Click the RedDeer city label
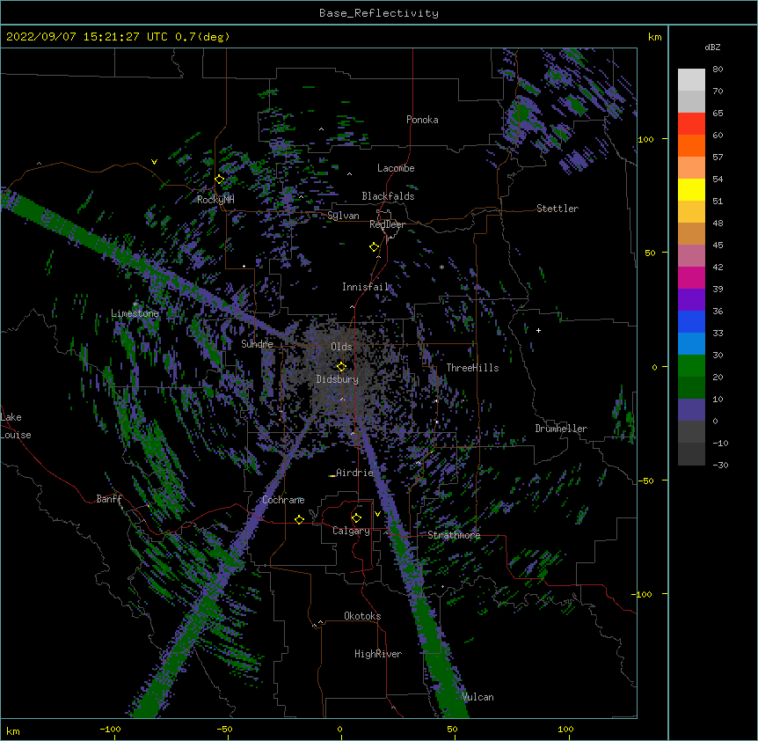Screen dimensions: 758x741 click(x=387, y=224)
